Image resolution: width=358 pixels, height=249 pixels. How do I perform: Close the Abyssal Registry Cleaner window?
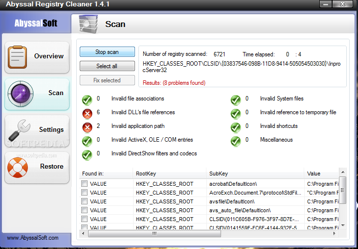(342, 4)
